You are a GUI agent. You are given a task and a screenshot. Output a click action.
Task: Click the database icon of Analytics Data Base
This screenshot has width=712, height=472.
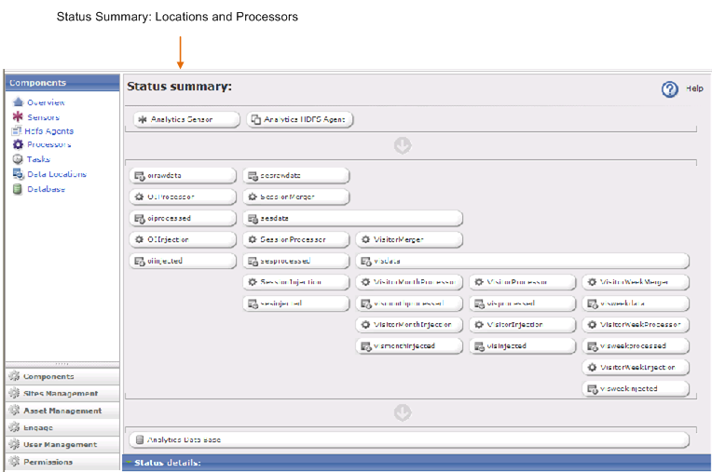(140, 439)
